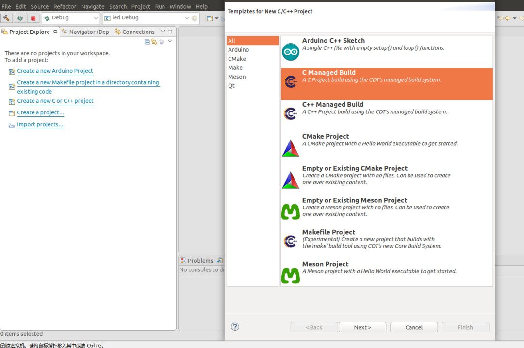Switch to the Problems tab in bottom panel
The width and height of the screenshot is (524, 348).
point(197,260)
